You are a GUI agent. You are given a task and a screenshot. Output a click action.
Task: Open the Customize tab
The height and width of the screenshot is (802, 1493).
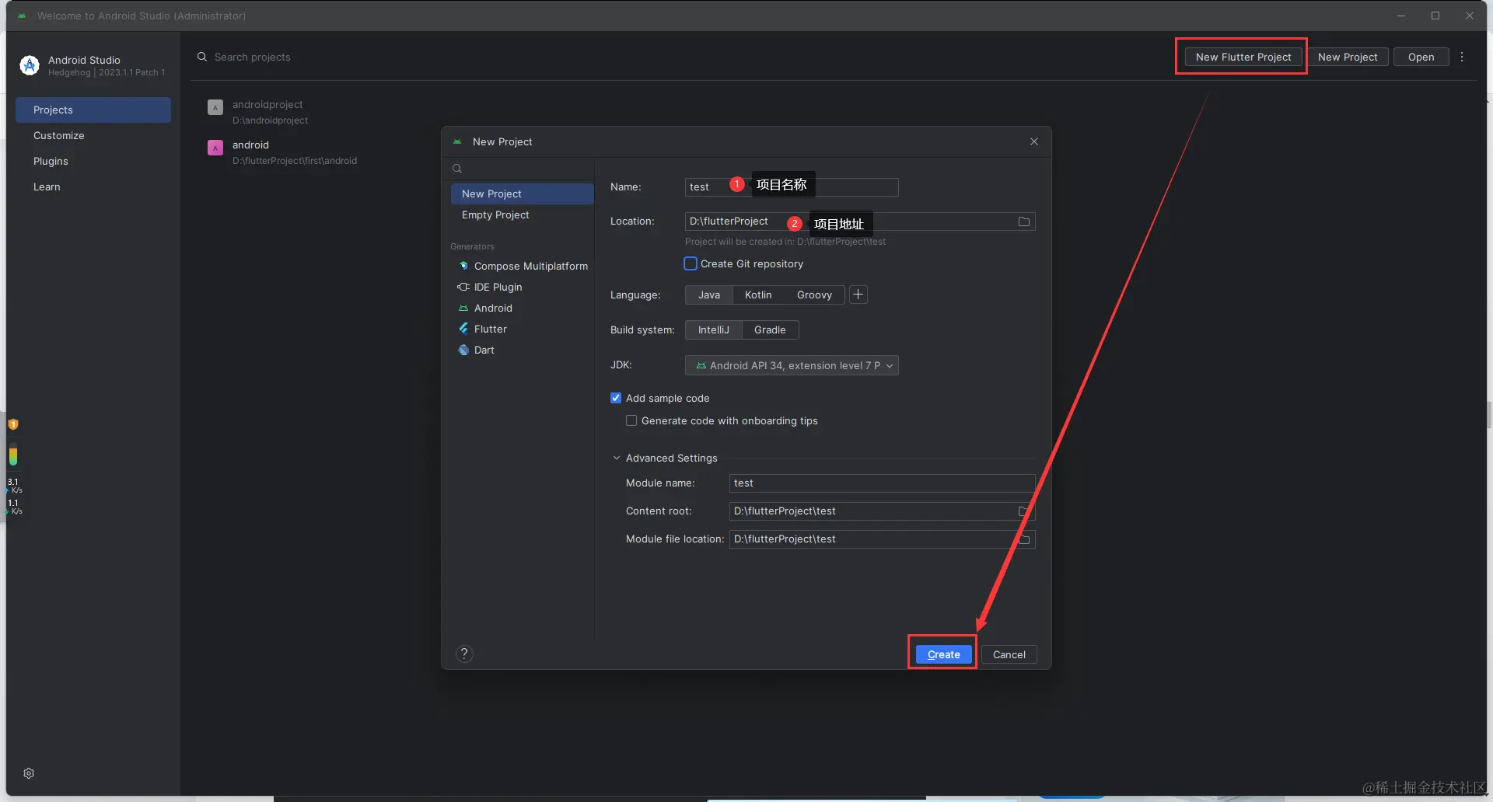click(93, 135)
